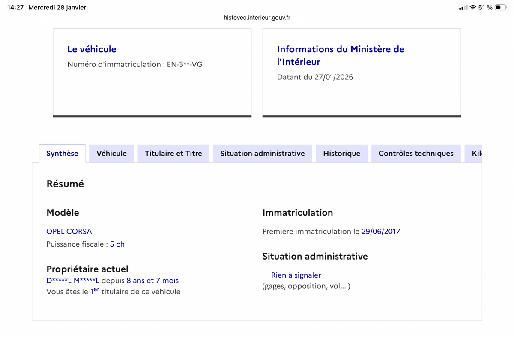
Task: Select the ownership duration 8 ans et 7 mois
Action: (x=152, y=280)
